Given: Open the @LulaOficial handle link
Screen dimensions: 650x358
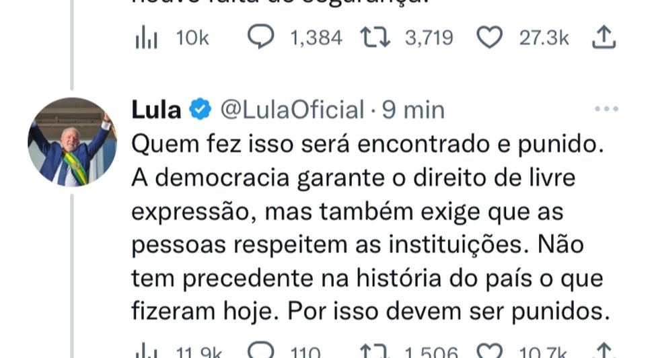Looking at the screenshot, I should click(293, 110).
